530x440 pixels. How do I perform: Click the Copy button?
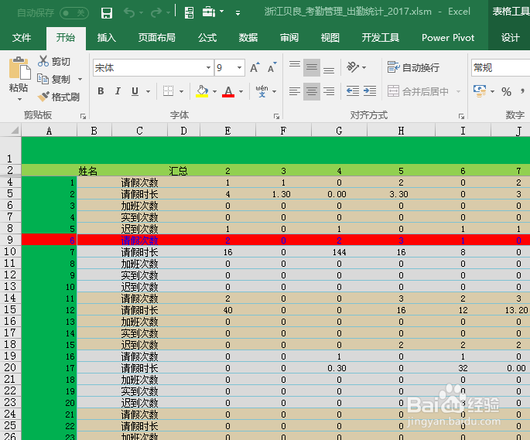(x=54, y=80)
